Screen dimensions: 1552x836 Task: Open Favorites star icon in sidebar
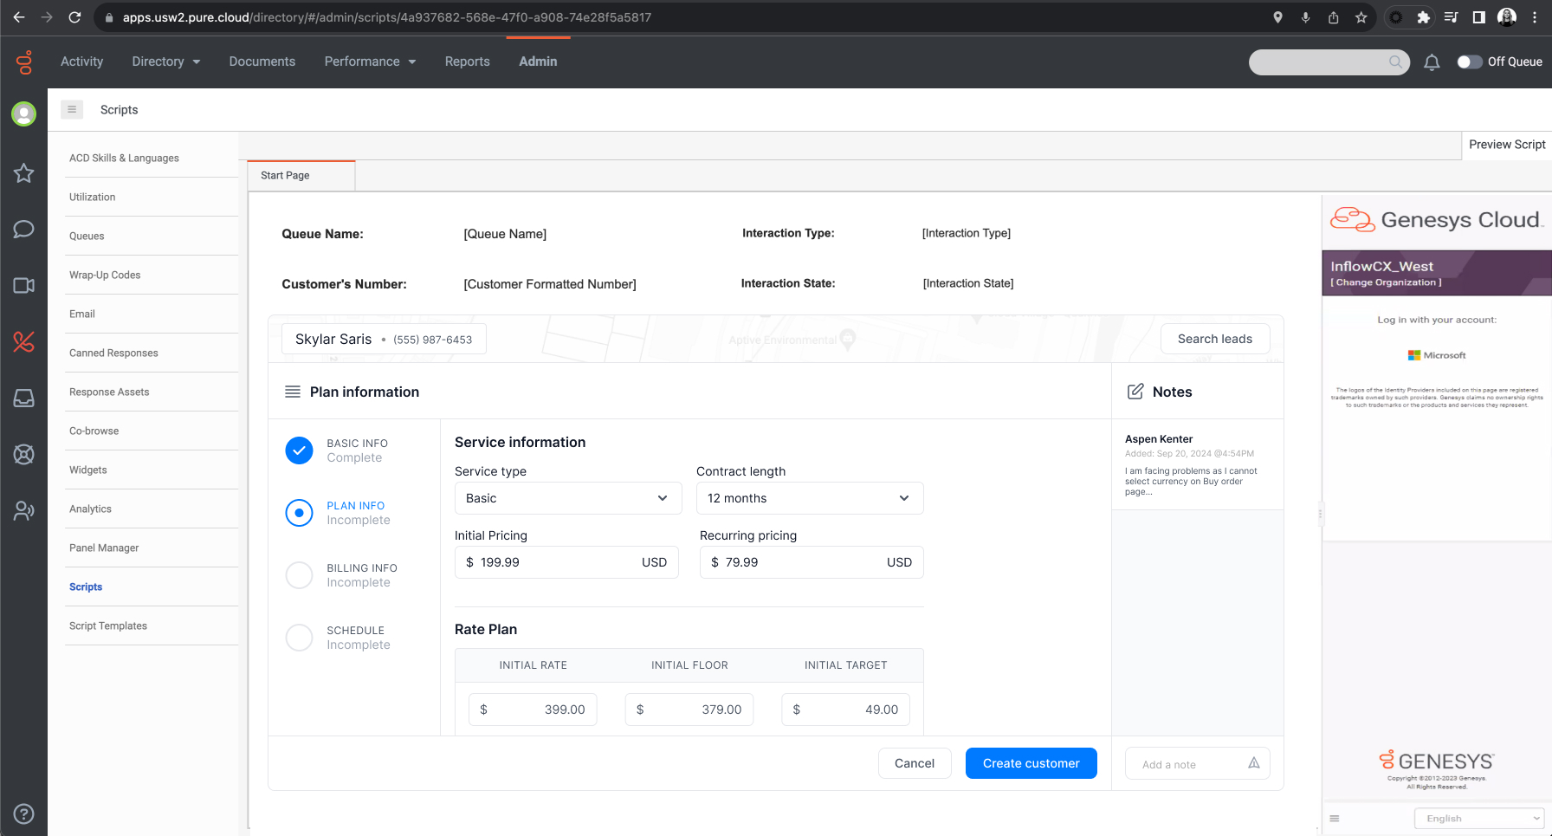tap(23, 173)
